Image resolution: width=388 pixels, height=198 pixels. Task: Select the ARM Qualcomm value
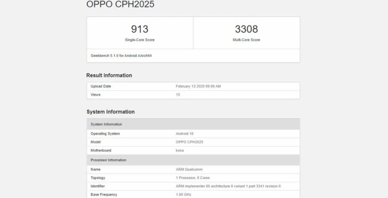click(x=189, y=169)
